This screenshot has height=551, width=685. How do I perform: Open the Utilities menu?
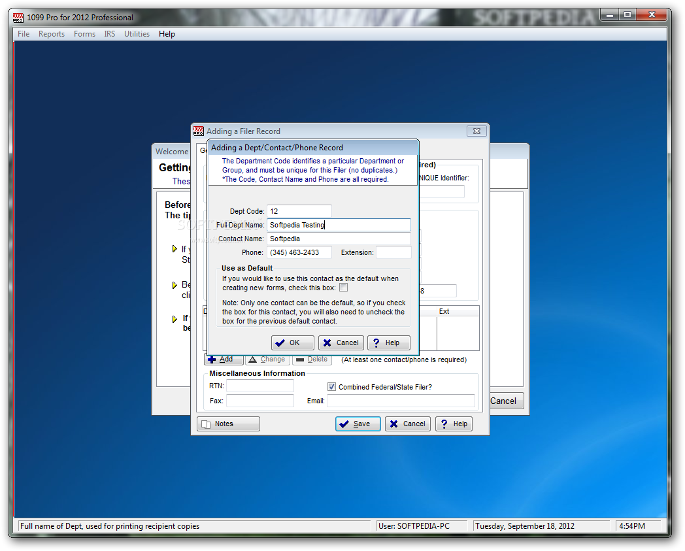point(137,33)
